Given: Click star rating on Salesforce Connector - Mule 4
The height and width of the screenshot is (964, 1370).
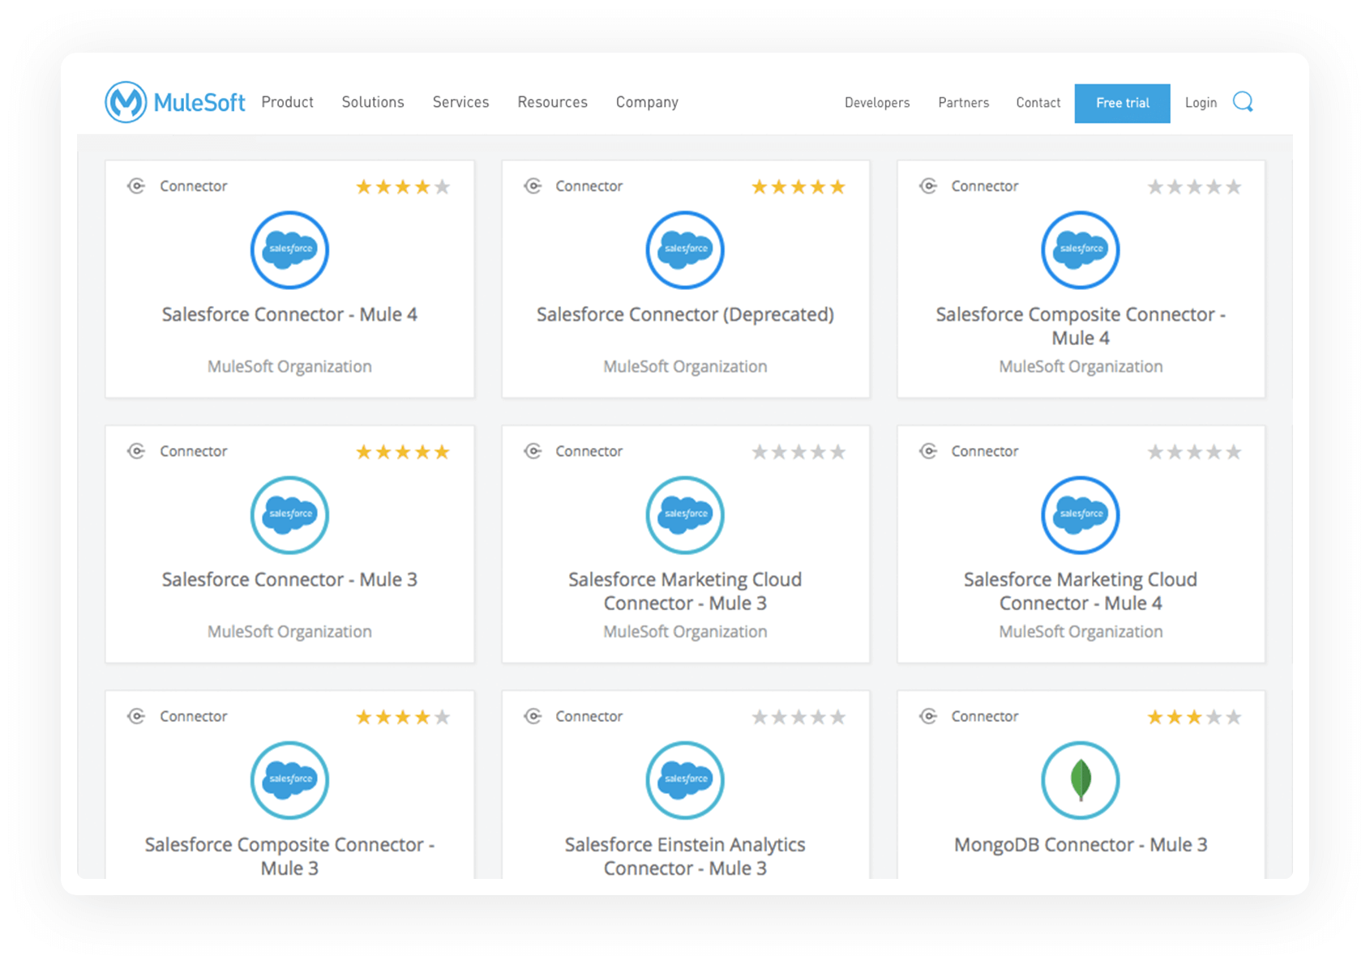Looking at the screenshot, I should pyautogui.click(x=403, y=187).
